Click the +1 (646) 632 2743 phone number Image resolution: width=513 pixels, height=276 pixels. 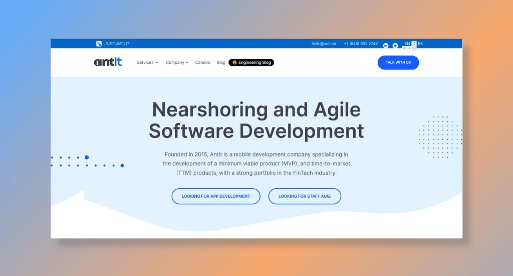tap(361, 44)
